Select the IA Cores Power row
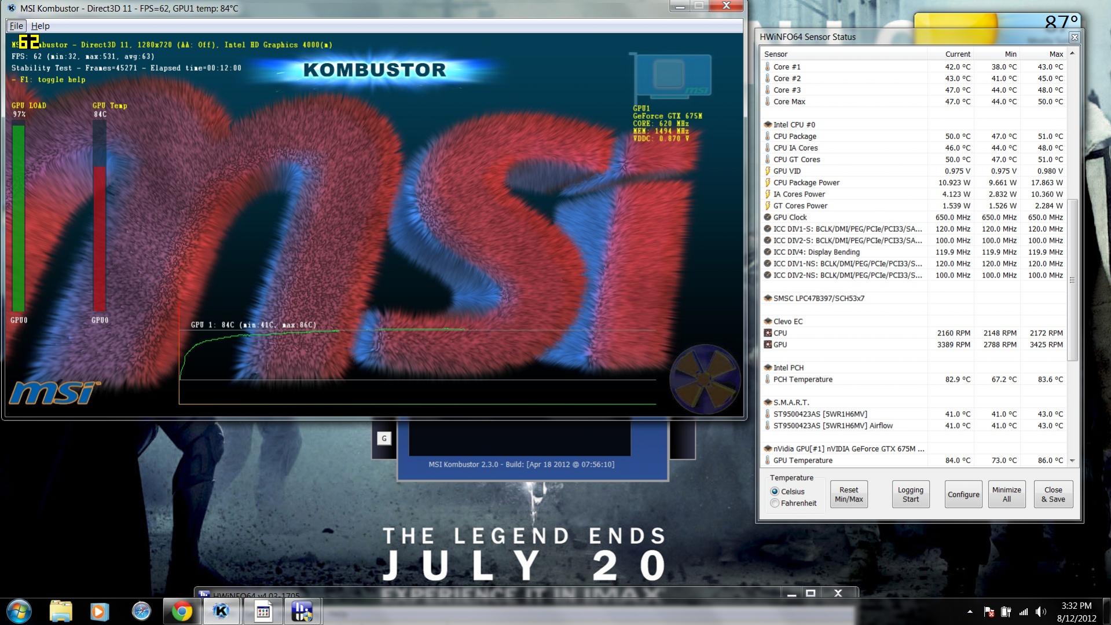1111x625 pixels. 914,194
